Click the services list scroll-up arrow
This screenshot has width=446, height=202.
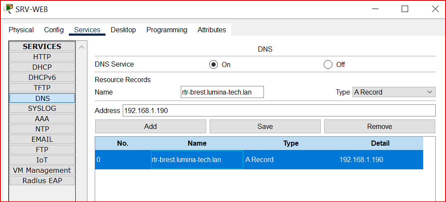[81, 47]
